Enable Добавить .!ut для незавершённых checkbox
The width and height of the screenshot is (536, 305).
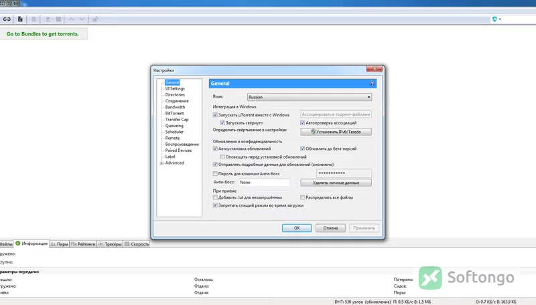(215, 197)
